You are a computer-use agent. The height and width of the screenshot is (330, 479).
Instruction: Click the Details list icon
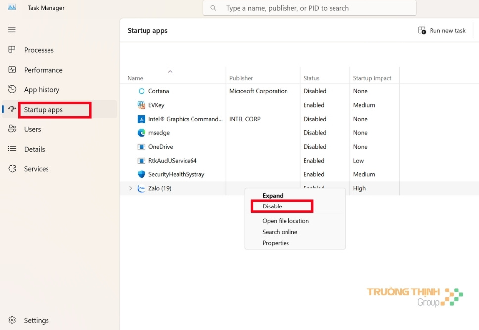pyautogui.click(x=13, y=149)
